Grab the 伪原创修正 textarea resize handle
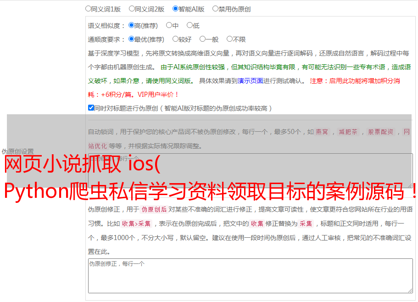418x302 pixels. click(x=410, y=291)
